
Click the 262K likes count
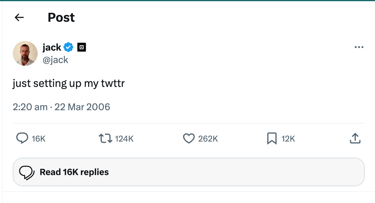(x=208, y=139)
